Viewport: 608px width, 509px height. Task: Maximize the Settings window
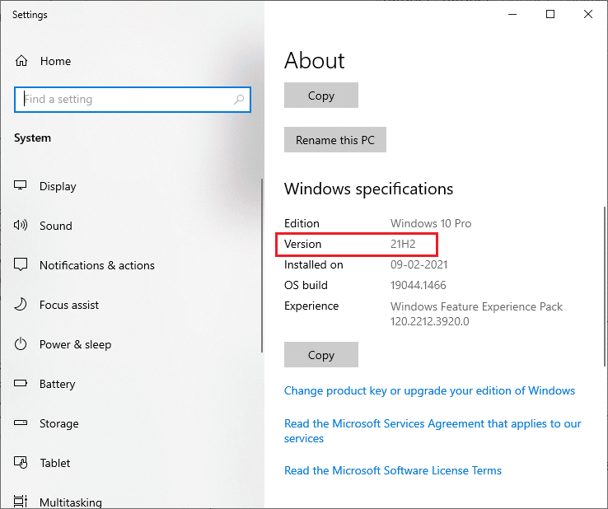click(550, 14)
